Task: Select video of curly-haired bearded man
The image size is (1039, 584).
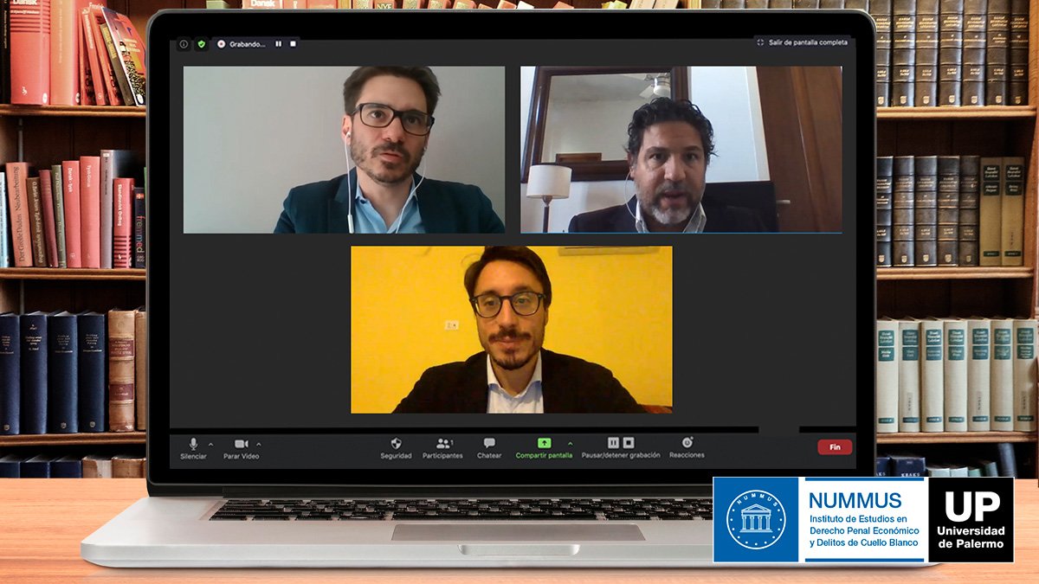Action: (x=681, y=150)
